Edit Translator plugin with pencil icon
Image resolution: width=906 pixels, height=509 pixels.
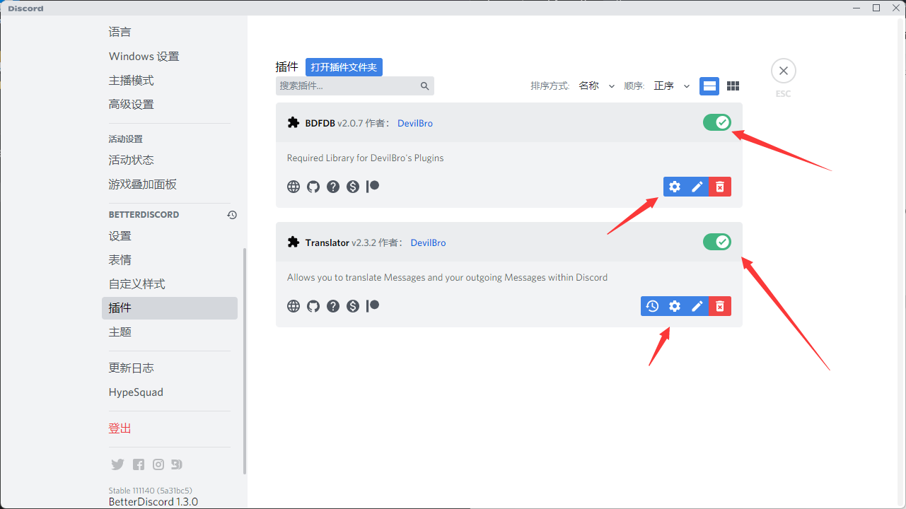(697, 306)
